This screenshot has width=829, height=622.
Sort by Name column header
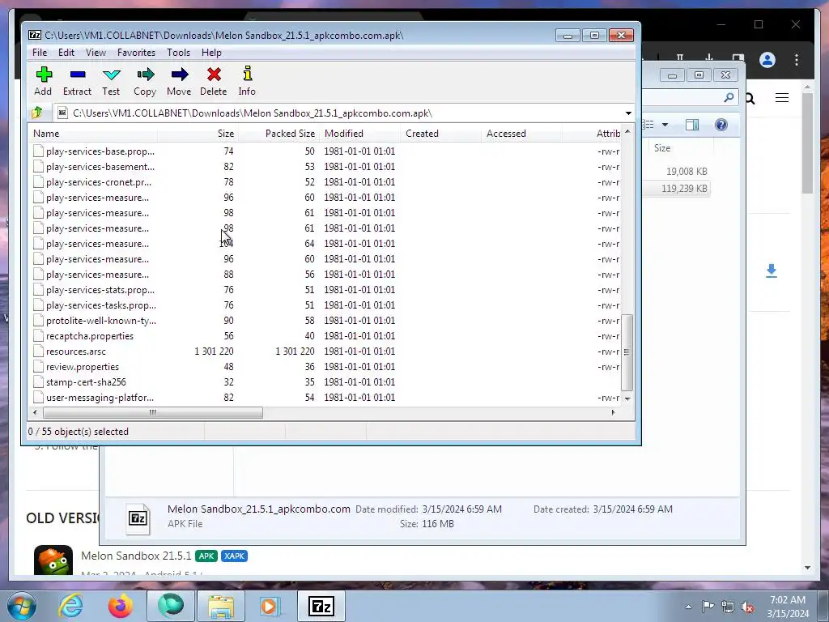click(92, 134)
